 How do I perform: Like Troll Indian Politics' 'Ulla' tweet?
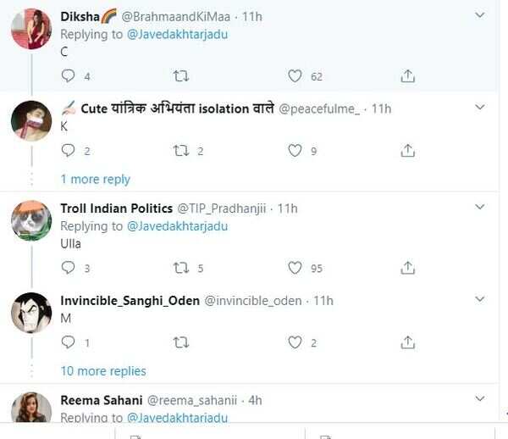coord(295,268)
